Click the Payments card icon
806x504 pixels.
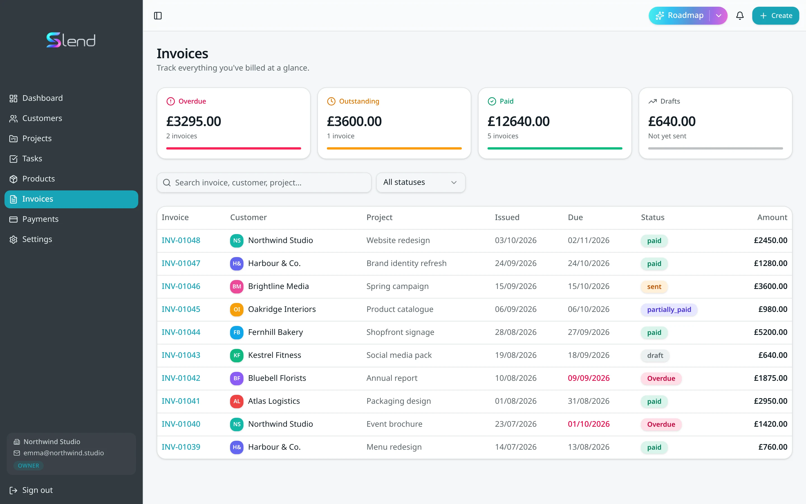(13, 219)
